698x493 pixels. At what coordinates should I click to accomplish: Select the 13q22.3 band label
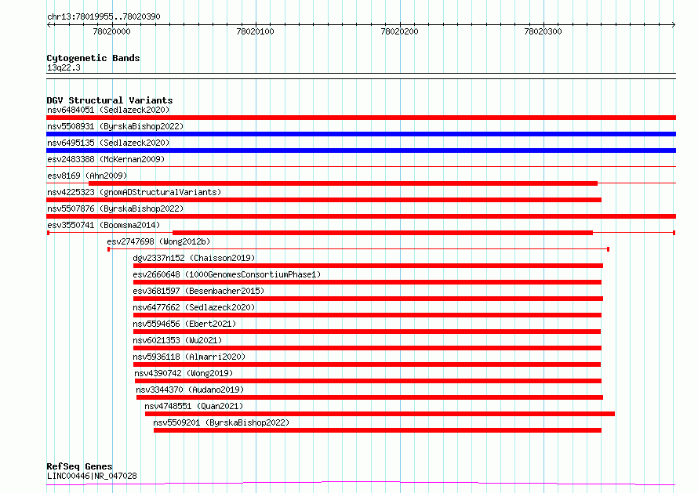(x=64, y=67)
